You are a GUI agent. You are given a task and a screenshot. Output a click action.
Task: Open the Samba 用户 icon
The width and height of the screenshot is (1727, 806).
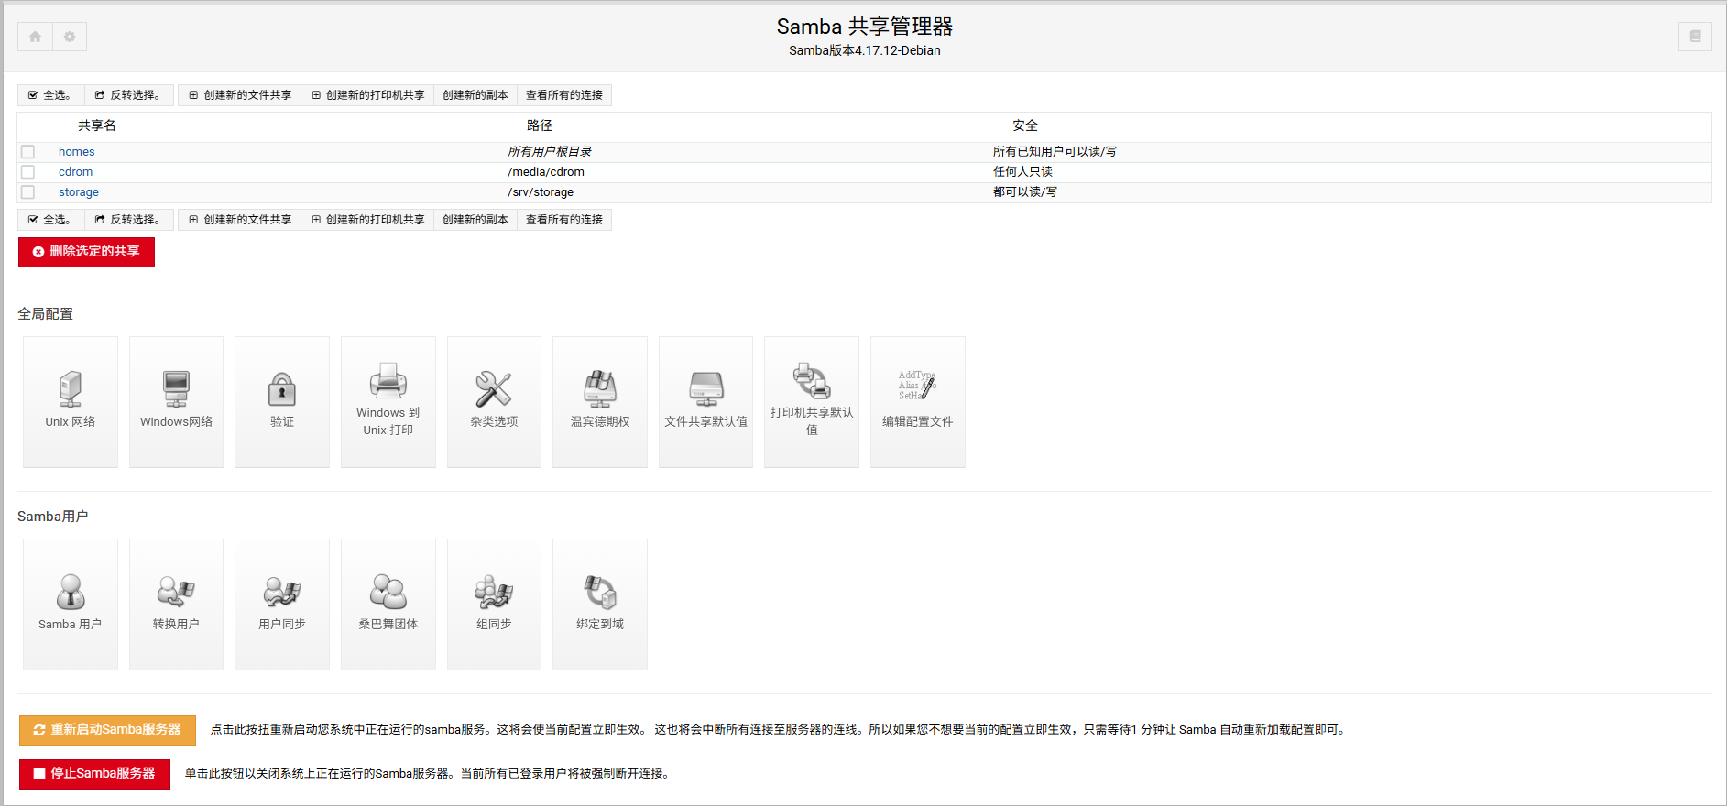[x=71, y=604]
